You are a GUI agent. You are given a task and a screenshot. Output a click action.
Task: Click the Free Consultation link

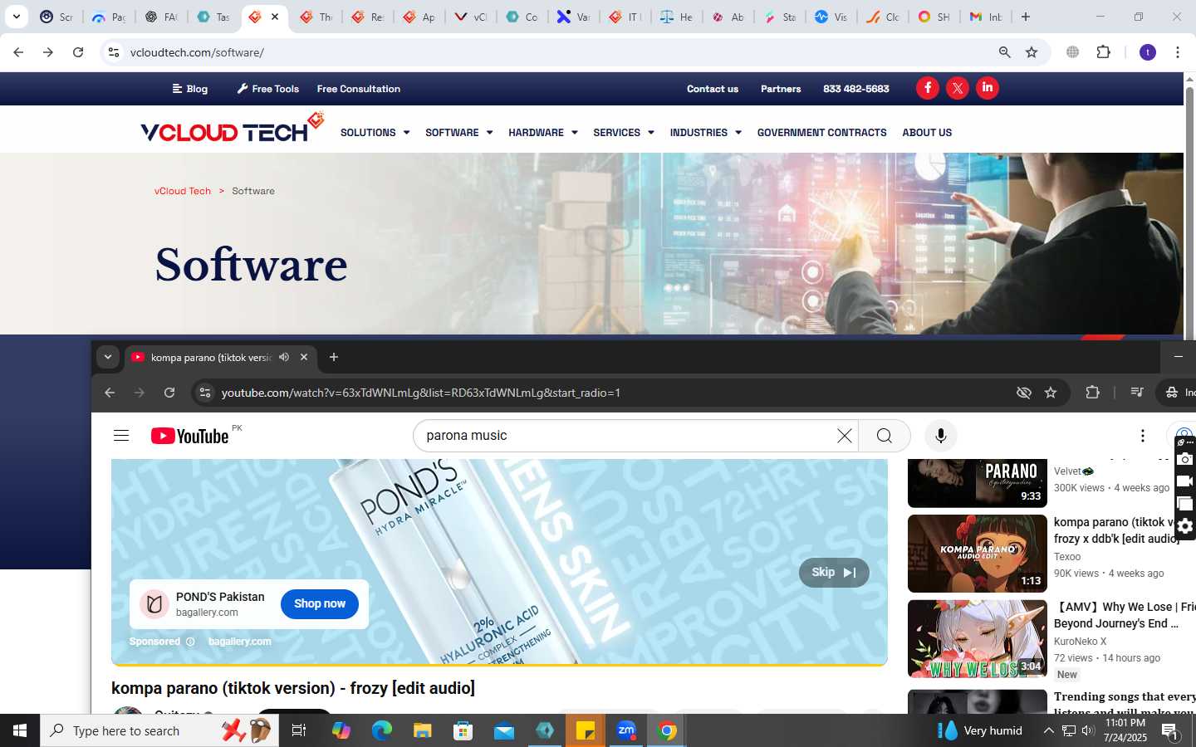[359, 89]
